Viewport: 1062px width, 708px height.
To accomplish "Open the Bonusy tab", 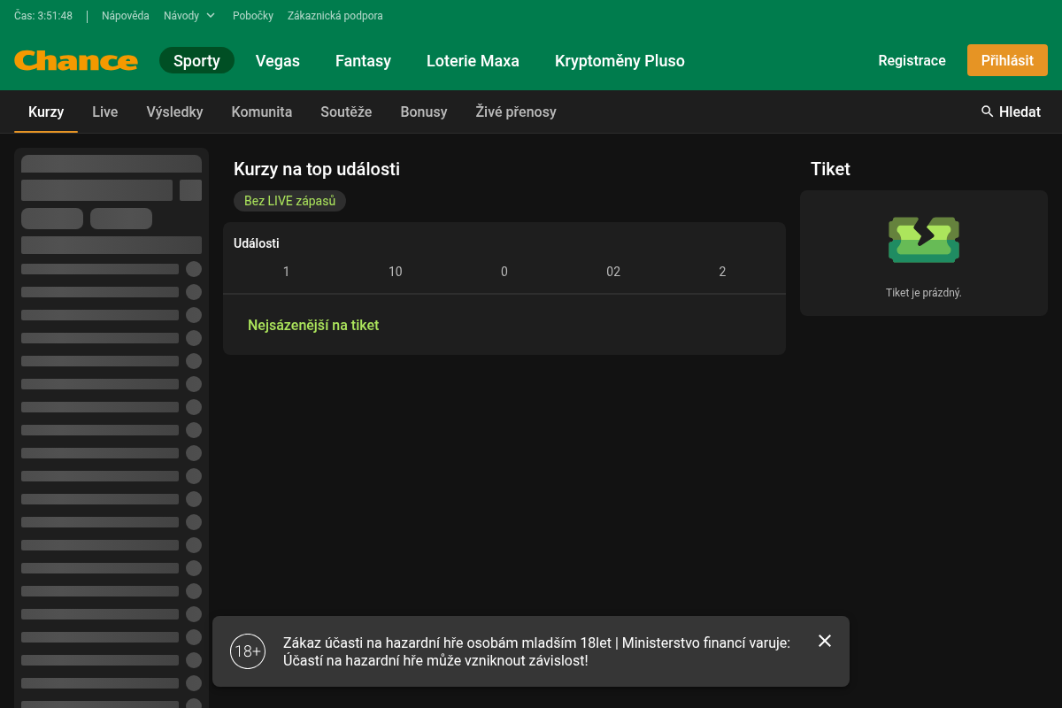I will click(x=424, y=112).
